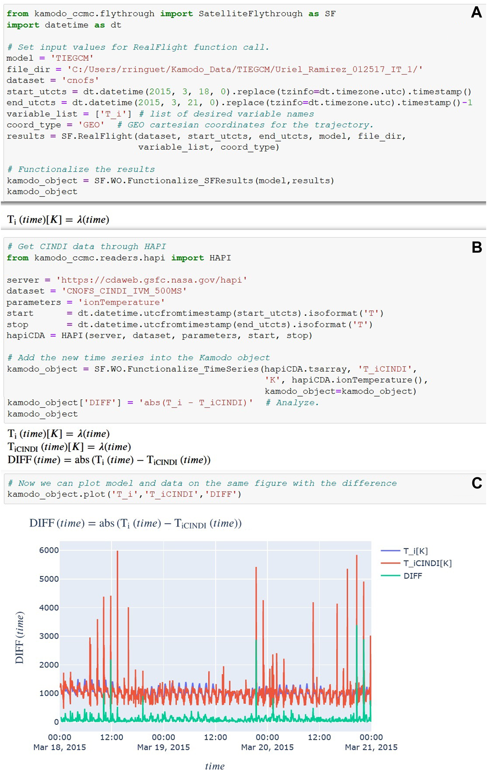This screenshot has height=771, width=487.
Task: Click the vertical DIFF(time) y-axis title
Action: click(x=19, y=637)
